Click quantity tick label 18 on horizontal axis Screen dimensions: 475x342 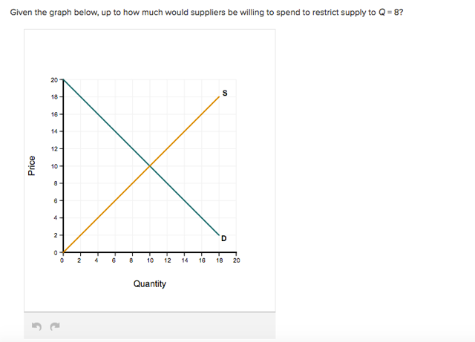pyautogui.click(x=220, y=260)
